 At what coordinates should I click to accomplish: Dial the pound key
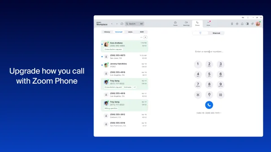[221, 95]
